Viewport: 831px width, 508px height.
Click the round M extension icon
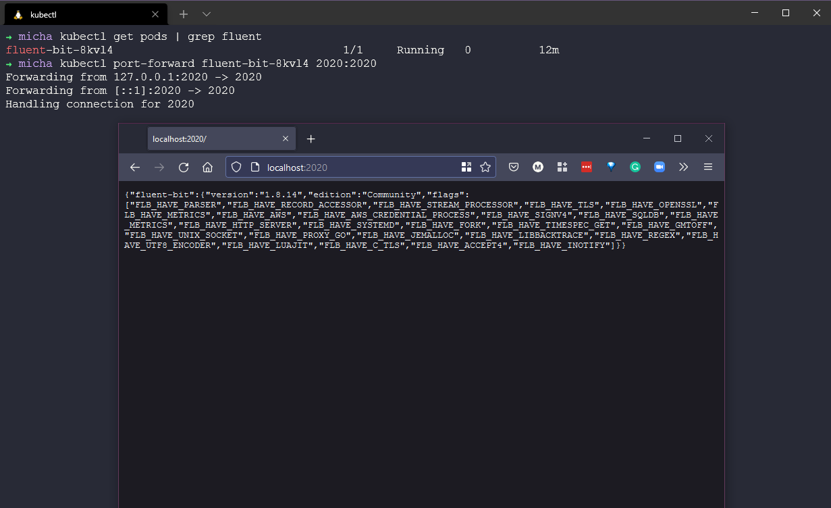(x=538, y=168)
